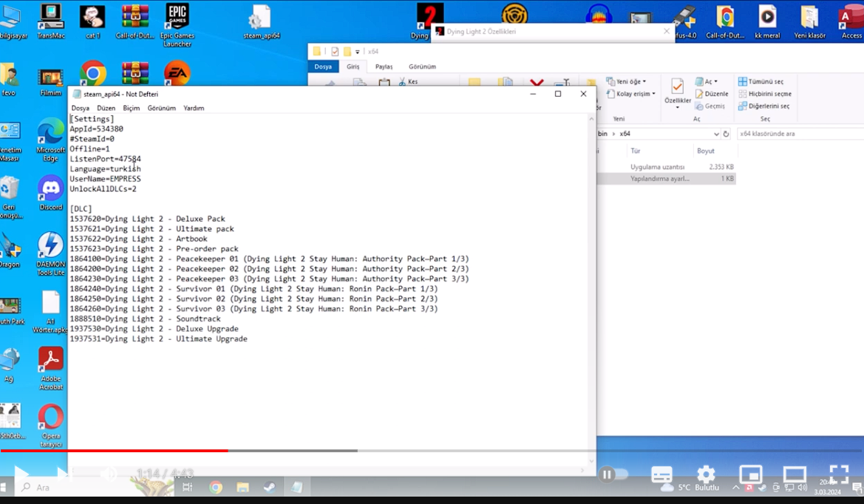
Task: Open video settings gear icon
Action: (x=706, y=474)
